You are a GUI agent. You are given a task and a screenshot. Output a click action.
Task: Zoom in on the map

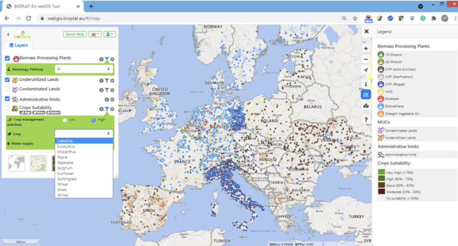pos(366,48)
